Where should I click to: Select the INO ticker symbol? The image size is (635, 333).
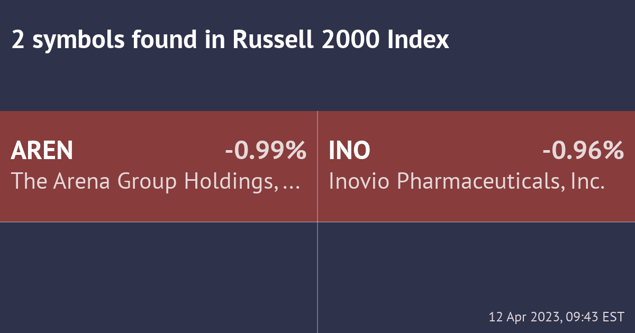coord(349,151)
